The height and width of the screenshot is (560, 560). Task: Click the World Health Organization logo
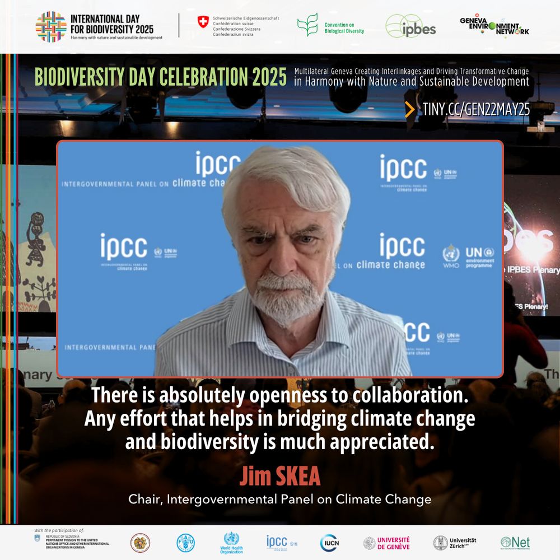coord(231,543)
